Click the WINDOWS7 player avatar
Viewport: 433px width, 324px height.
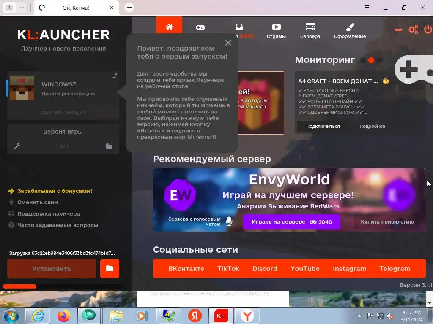[22, 88]
